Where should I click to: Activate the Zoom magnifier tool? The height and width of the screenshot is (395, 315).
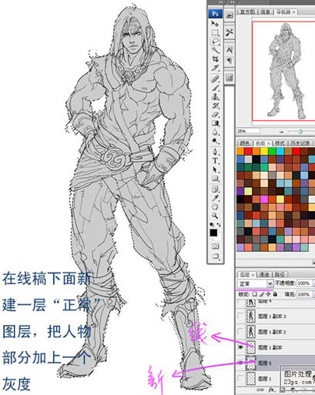[215, 216]
